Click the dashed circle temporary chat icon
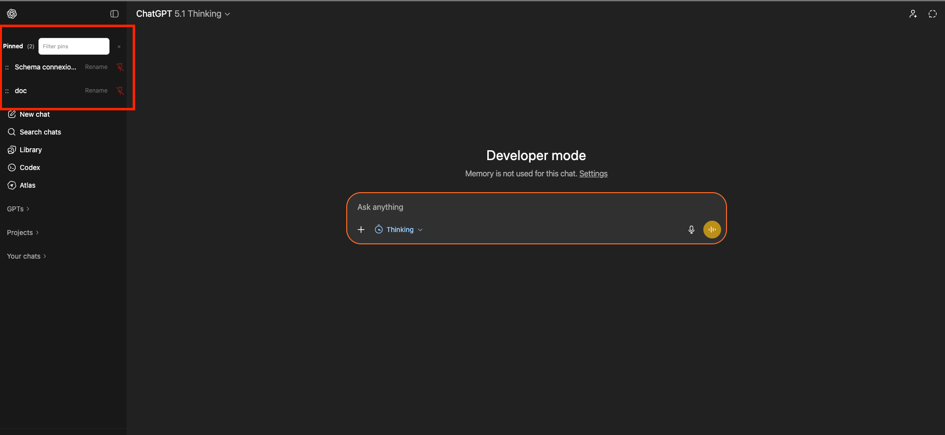 tap(932, 14)
